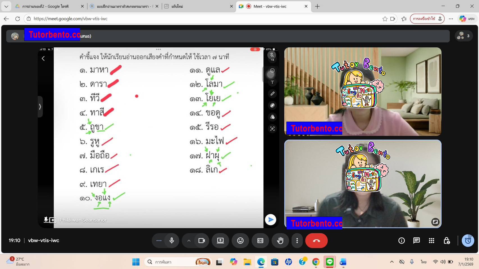Image resolution: width=479 pixels, height=269 pixels.
Task: Expand audio device options chevron
Action: click(x=189, y=240)
